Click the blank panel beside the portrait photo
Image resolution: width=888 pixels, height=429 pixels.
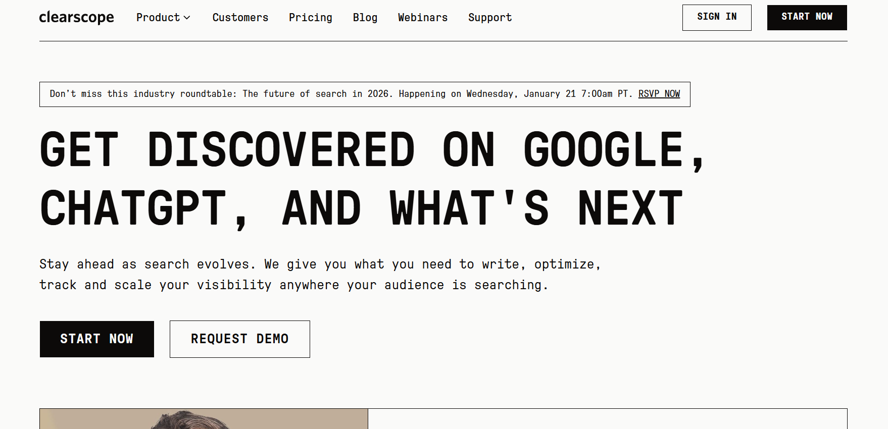click(607, 419)
